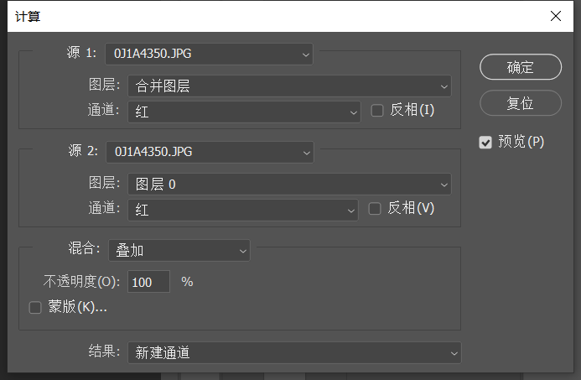Click the 不透明度 input field with 100
Image resolution: width=581 pixels, height=380 pixels.
click(x=148, y=282)
